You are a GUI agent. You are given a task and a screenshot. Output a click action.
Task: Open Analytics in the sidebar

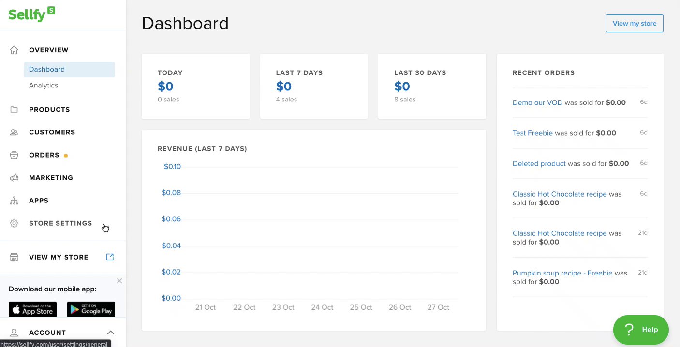[44, 86]
